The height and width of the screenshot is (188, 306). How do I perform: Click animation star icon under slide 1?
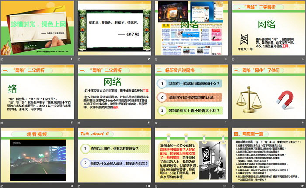pyautogui.click(x=2, y=59)
